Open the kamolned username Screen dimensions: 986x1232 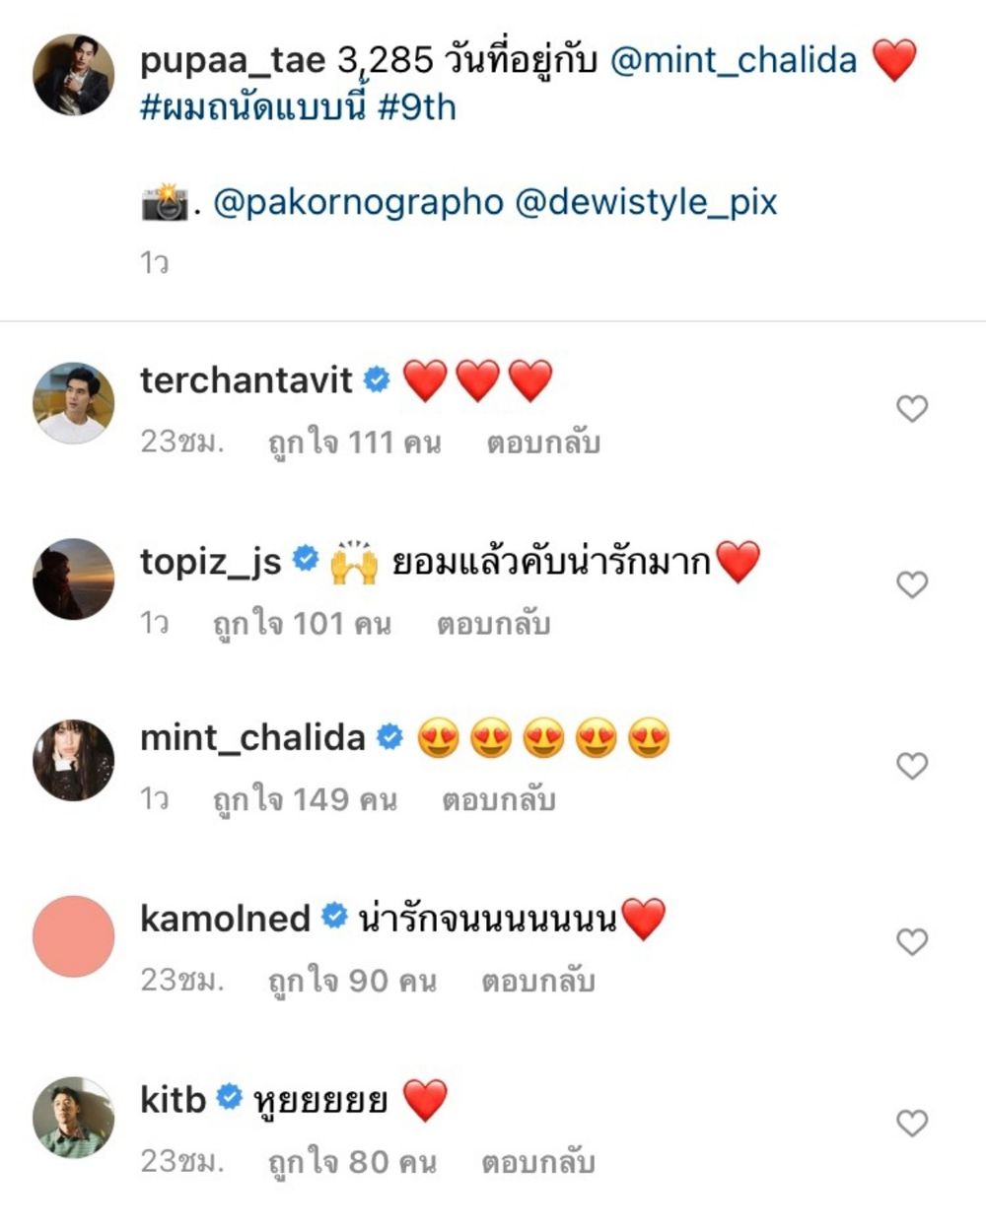point(225,918)
